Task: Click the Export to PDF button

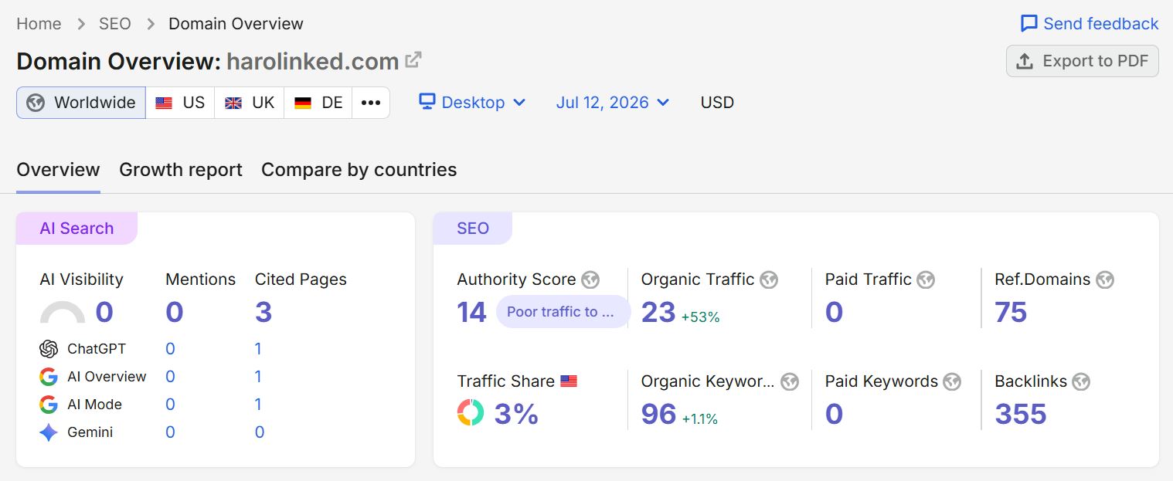Action: click(1082, 61)
